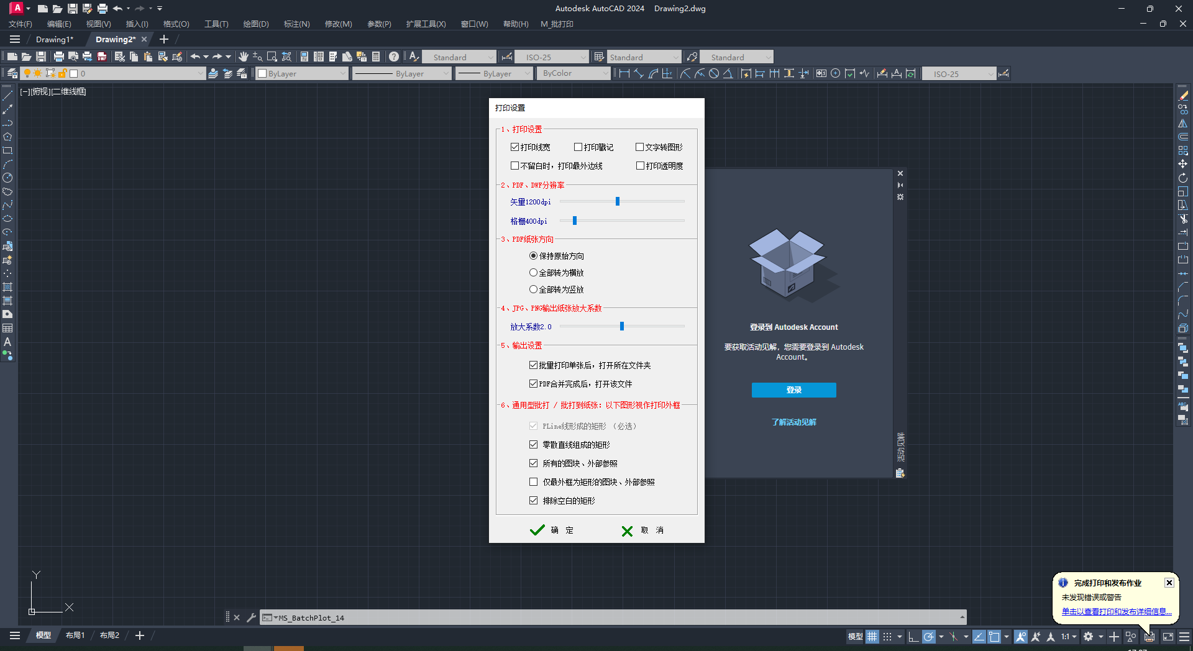Image resolution: width=1193 pixels, height=651 pixels.
Task: Select the Circle draw tool
Action: [7, 178]
